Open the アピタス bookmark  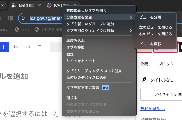click(49, 30)
